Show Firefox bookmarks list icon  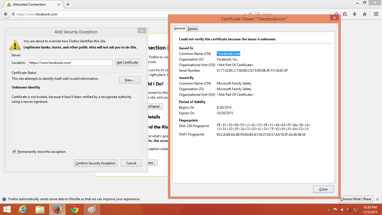pyautogui.click(x=345, y=14)
